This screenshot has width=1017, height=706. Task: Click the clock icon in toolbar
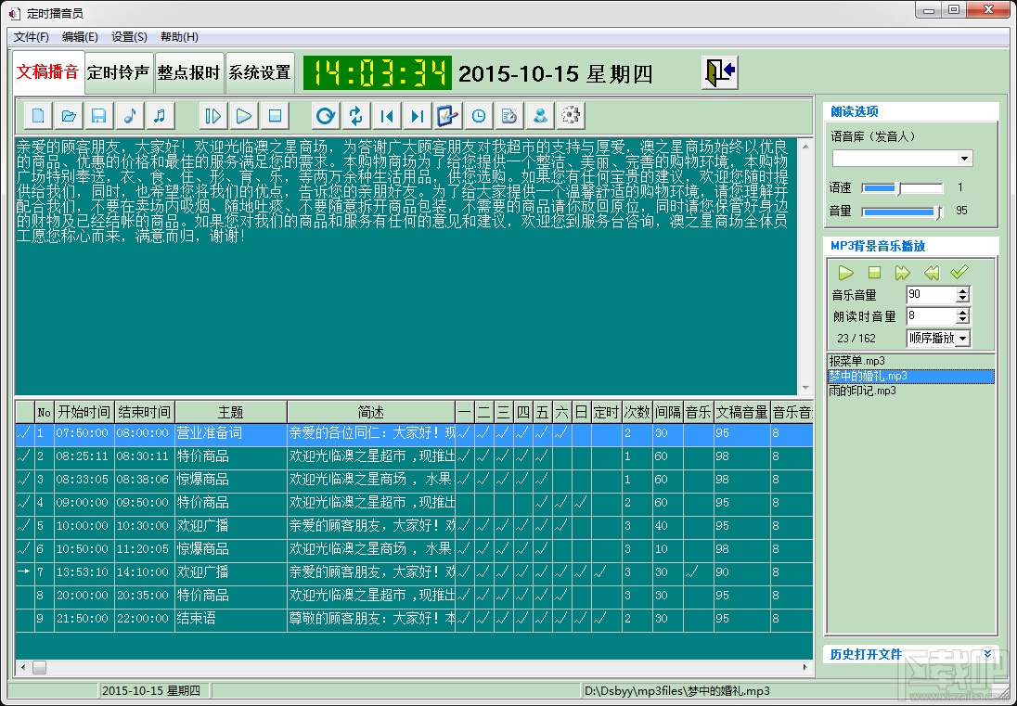479,116
